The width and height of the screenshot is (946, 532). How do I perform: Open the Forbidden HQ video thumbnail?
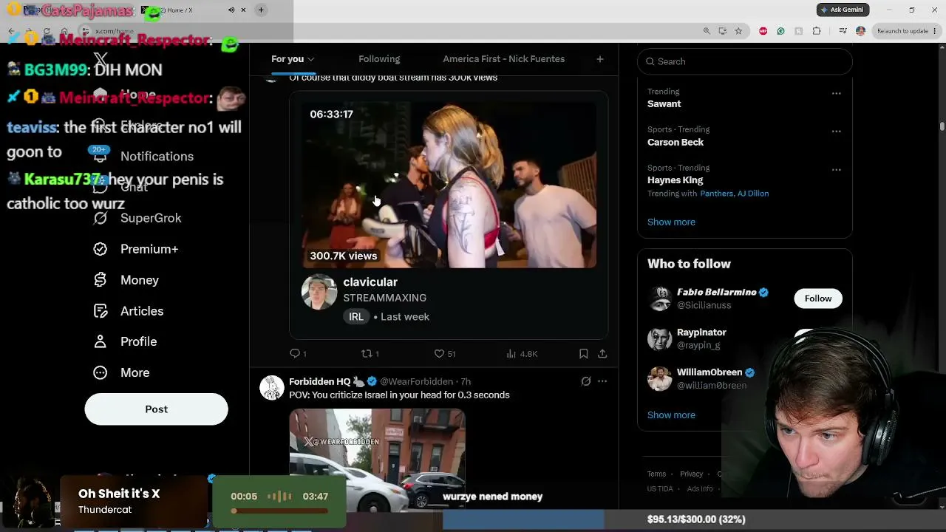(x=377, y=460)
